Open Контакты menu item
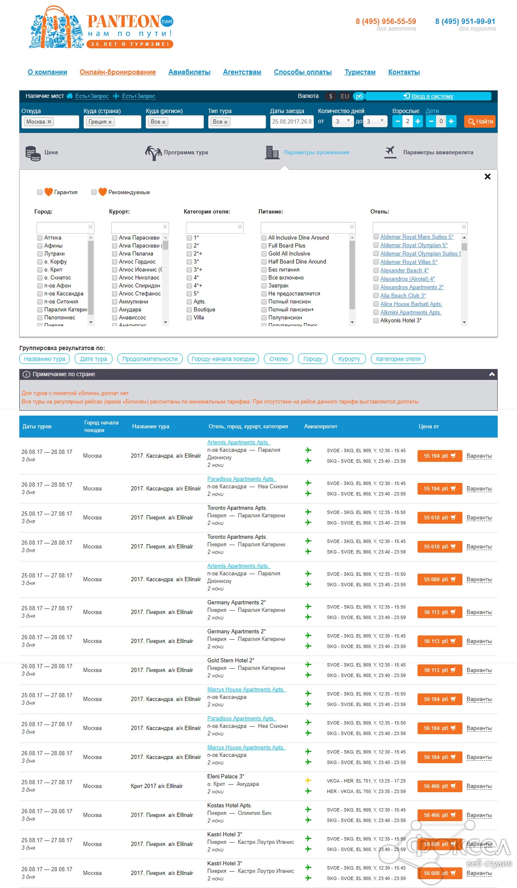 (x=404, y=72)
